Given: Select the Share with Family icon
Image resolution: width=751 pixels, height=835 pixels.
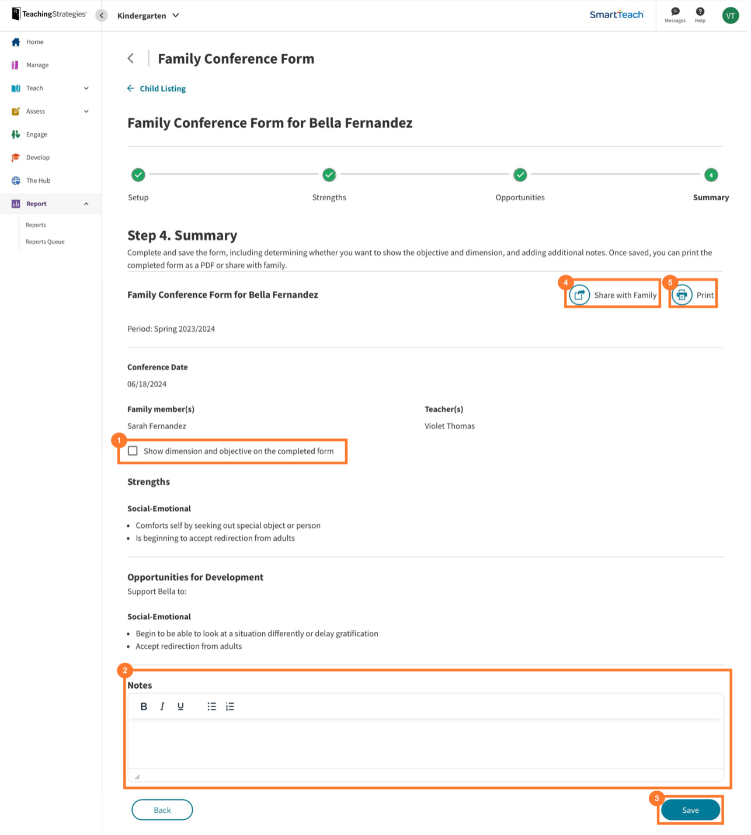Looking at the screenshot, I should coord(579,295).
